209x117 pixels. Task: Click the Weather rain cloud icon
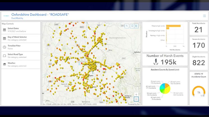tap(4, 65)
